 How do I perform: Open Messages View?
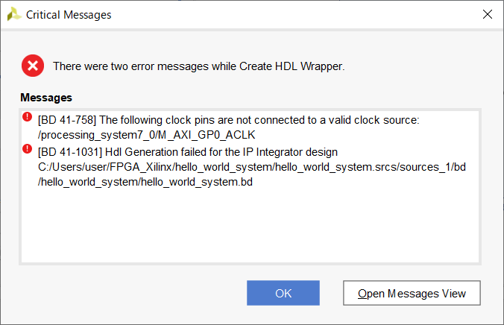(x=412, y=293)
